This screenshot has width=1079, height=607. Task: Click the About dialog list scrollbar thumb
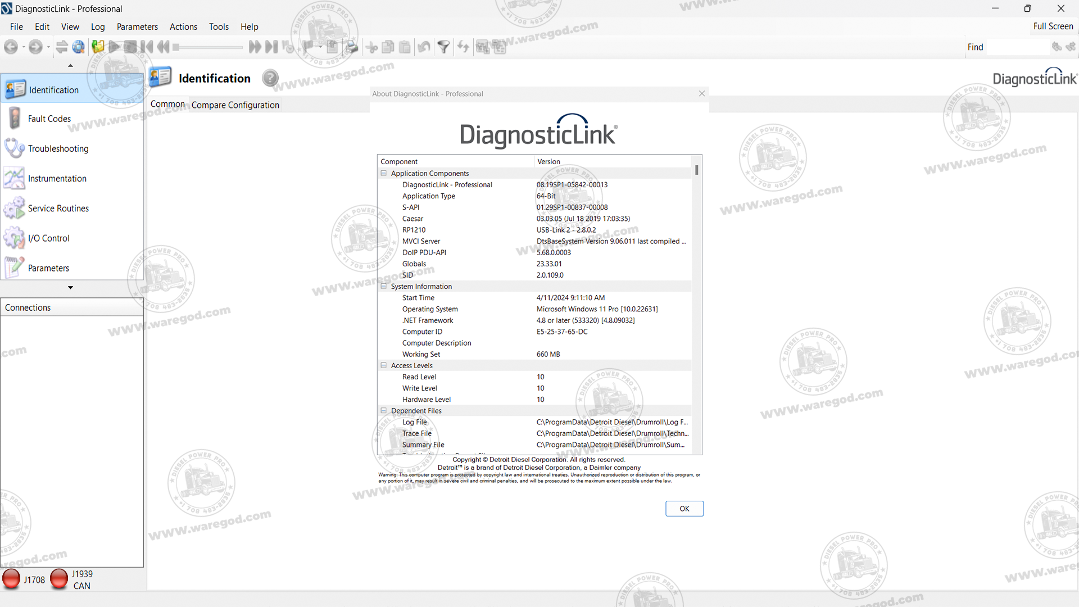point(697,170)
